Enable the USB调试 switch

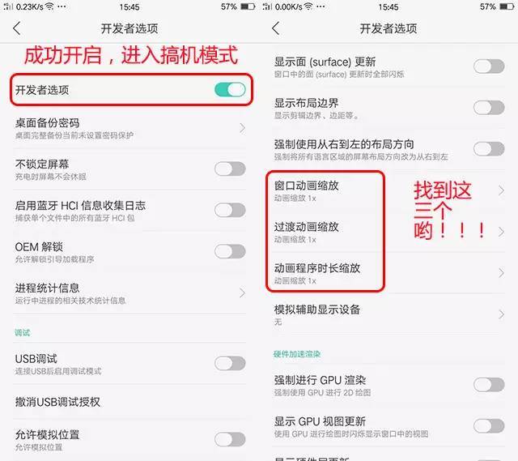click(230, 363)
